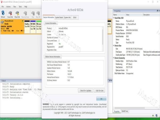Click the 'Initializing...' output line
Image resolution: width=160 pixels, height=120 pixels.
tap(13, 98)
